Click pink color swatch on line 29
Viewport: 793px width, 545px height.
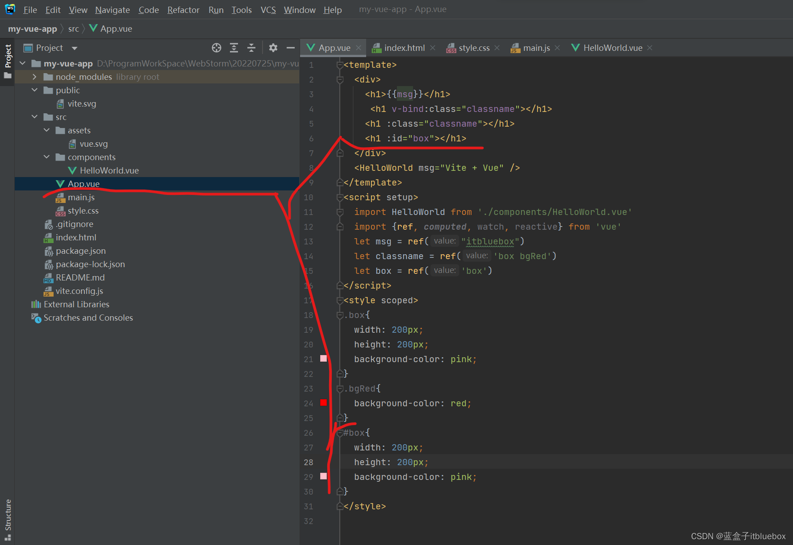click(x=324, y=476)
